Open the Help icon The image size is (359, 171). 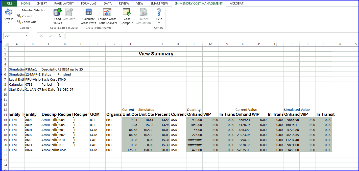(159, 12)
